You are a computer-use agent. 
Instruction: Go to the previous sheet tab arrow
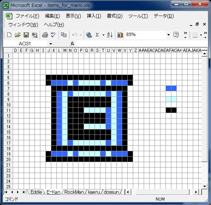[12, 192]
